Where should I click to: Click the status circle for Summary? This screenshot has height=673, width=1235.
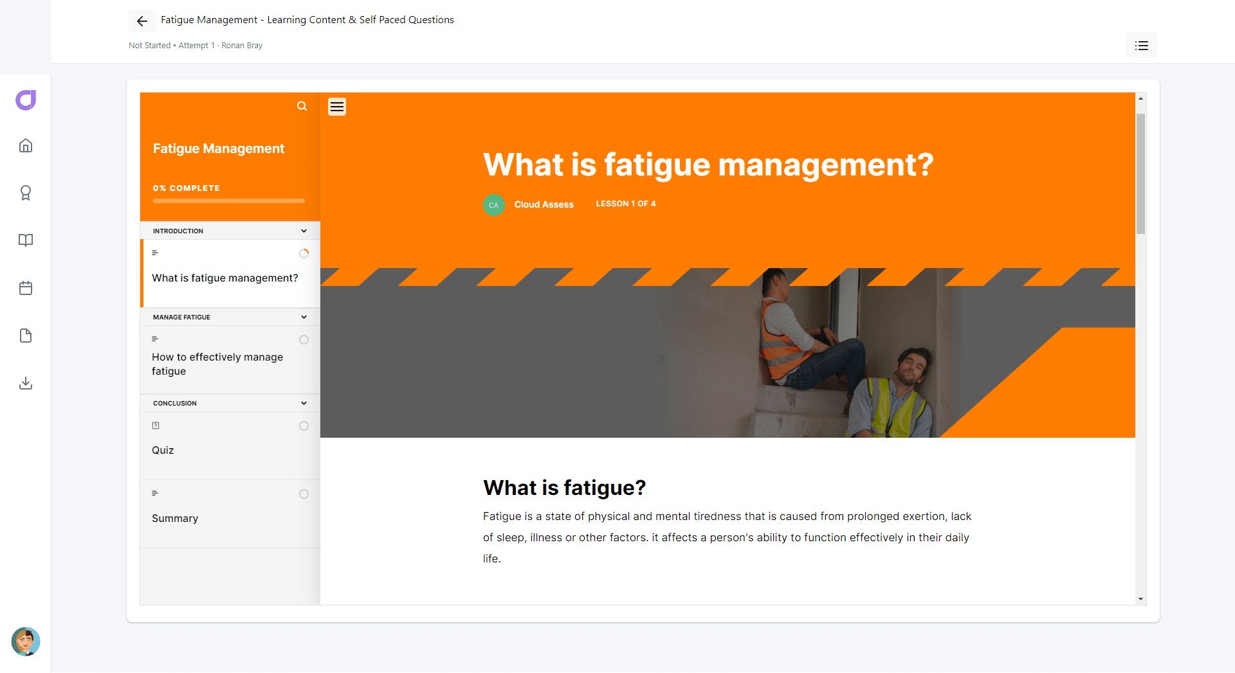[x=304, y=494]
